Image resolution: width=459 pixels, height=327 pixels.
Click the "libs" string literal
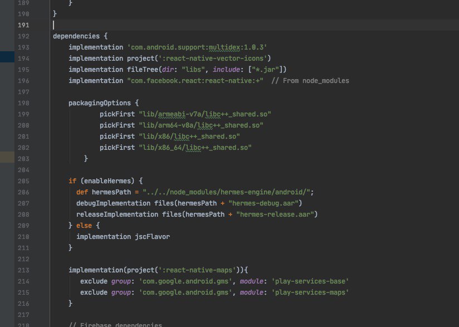coord(193,70)
